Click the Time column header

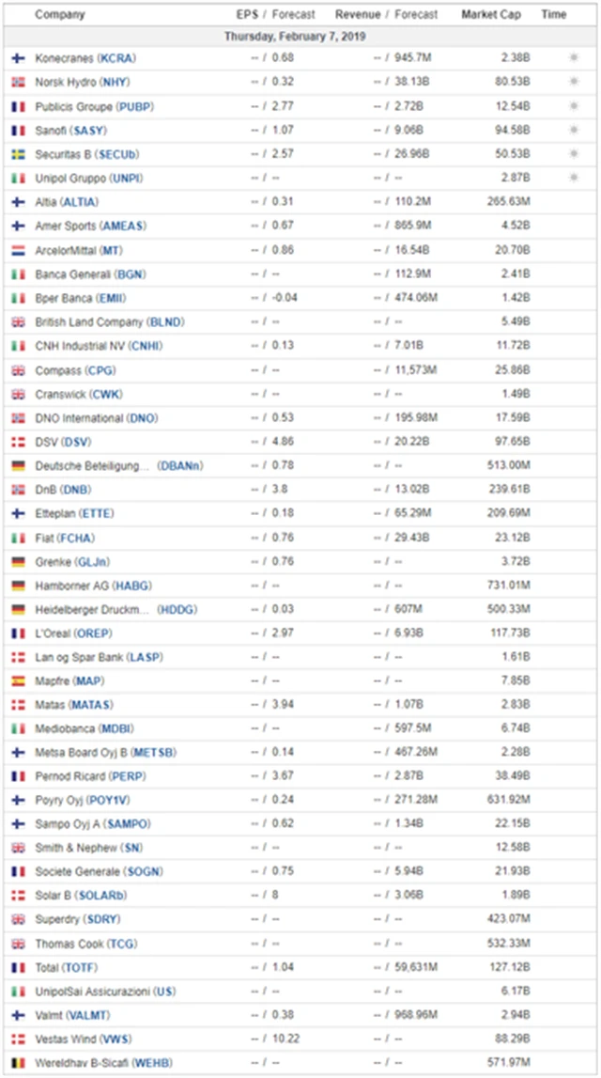pos(554,15)
